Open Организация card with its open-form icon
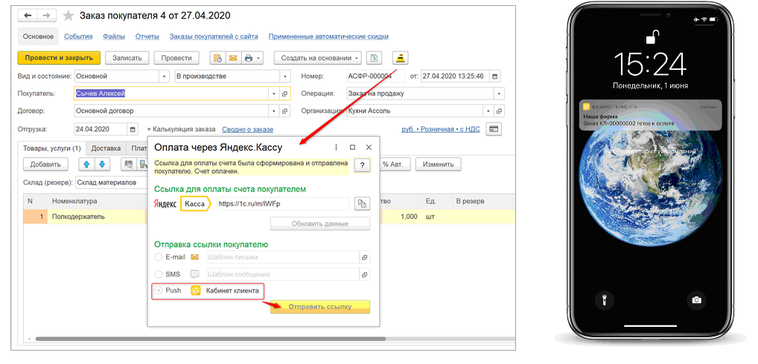758x364 pixels. pyautogui.click(x=499, y=111)
